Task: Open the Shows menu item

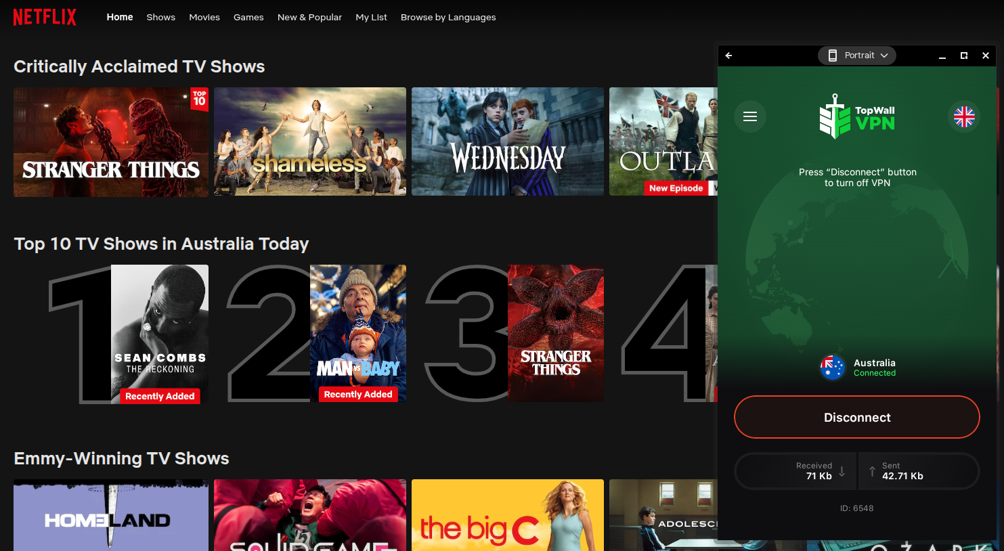Action: (x=160, y=17)
